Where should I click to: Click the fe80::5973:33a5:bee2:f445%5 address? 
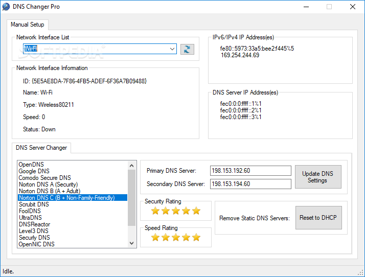tap(257, 49)
